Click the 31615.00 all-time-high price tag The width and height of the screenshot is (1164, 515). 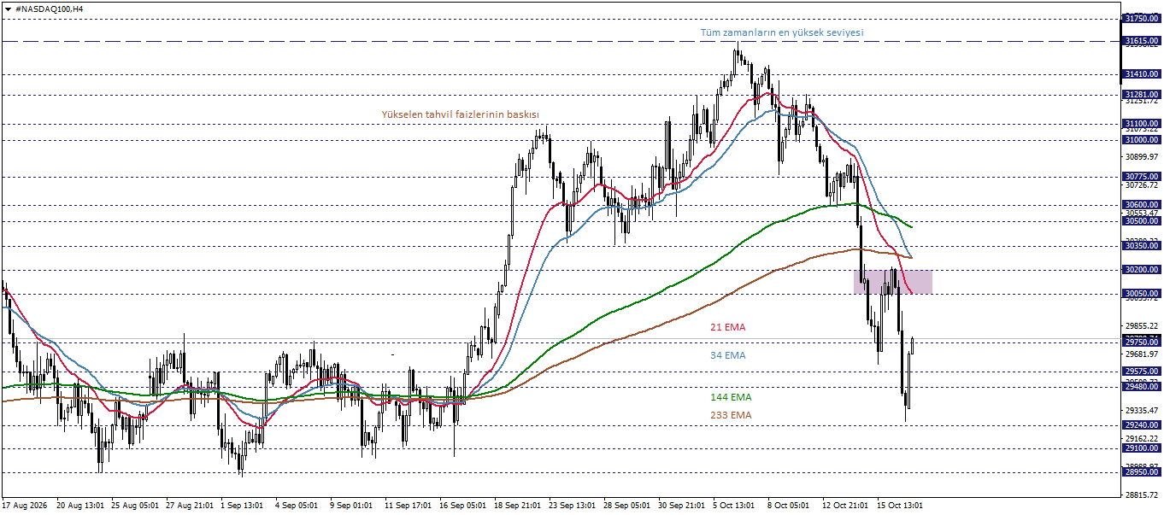click(x=1141, y=41)
